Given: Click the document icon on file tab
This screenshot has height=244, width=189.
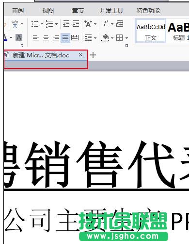Looking at the screenshot, I should [6, 55].
